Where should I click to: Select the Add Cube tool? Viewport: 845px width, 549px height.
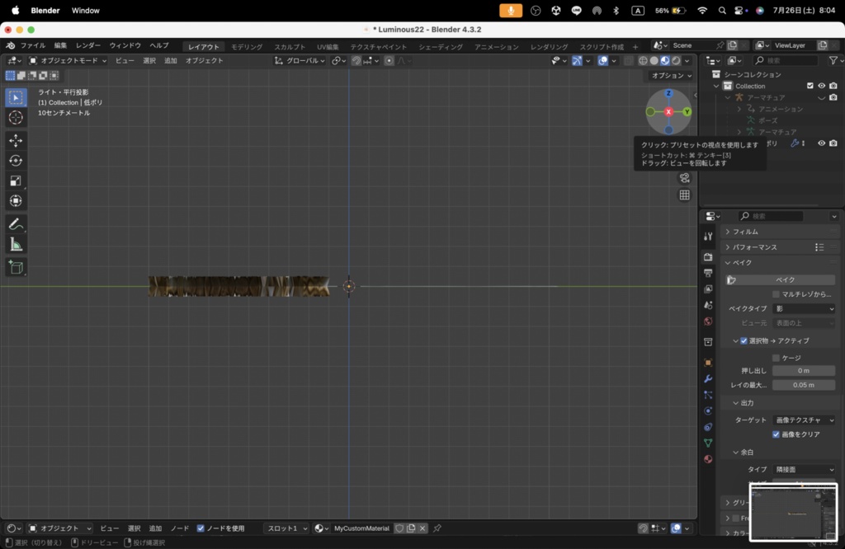click(x=16, y=267)
